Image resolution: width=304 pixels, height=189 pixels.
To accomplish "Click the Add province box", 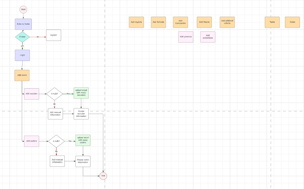I will 186,37.
